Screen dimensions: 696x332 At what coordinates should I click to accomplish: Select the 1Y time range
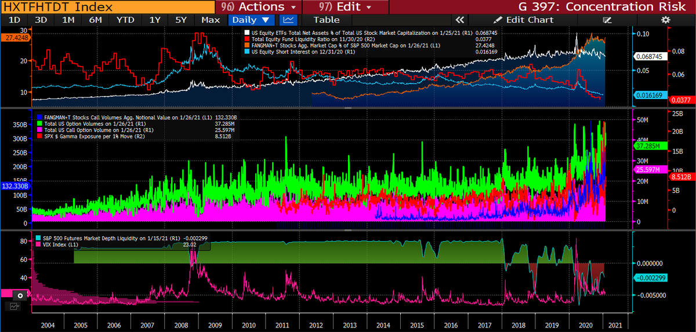tap(155, 20)
